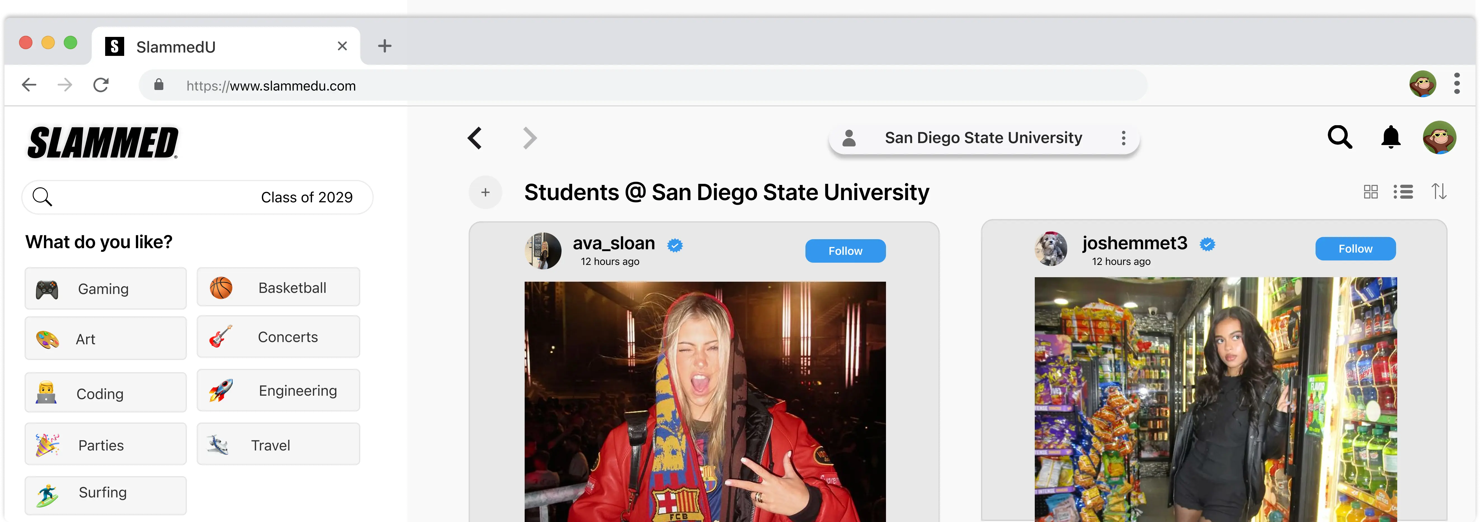Switch to list view layout
Image resolution: width=1480 pixels, height=522 pixels.
coord(1403,192)
